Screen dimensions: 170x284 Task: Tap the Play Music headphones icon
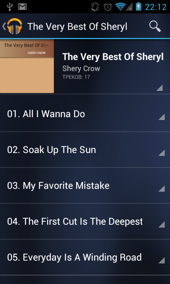[15, 26]
